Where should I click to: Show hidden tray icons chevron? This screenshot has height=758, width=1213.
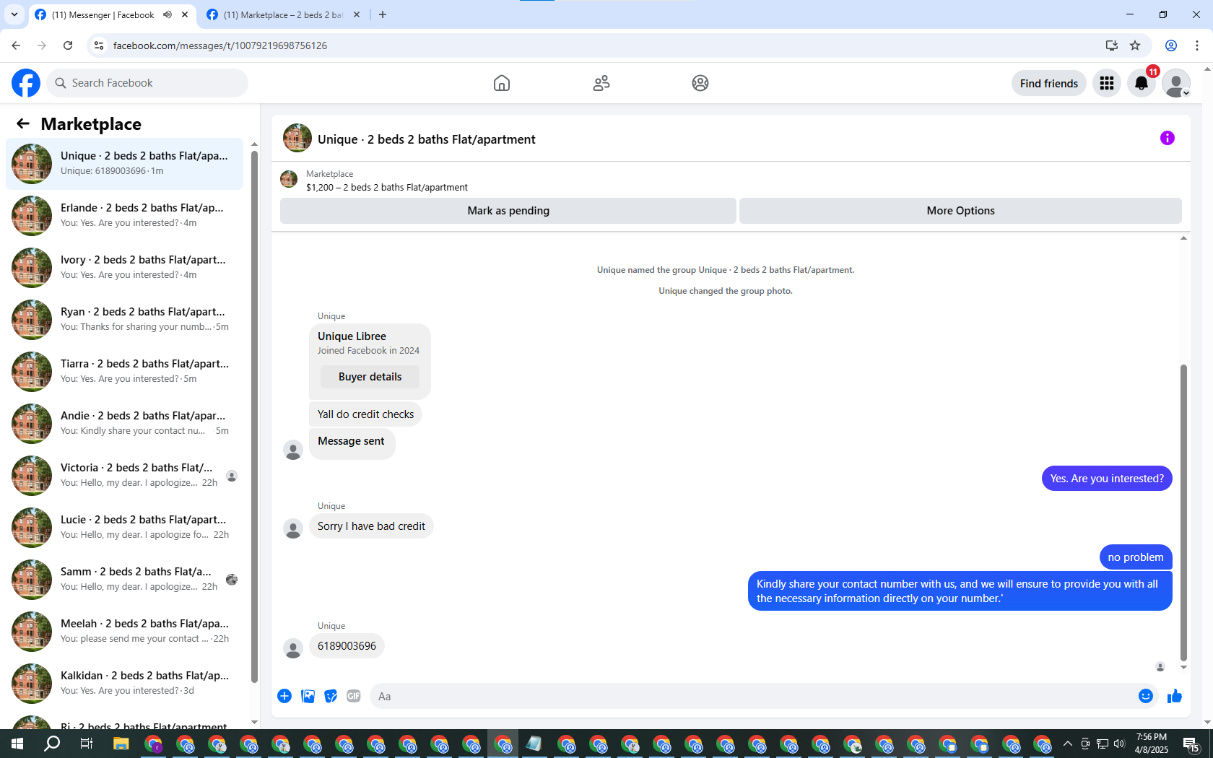(x=1068, y=744)
